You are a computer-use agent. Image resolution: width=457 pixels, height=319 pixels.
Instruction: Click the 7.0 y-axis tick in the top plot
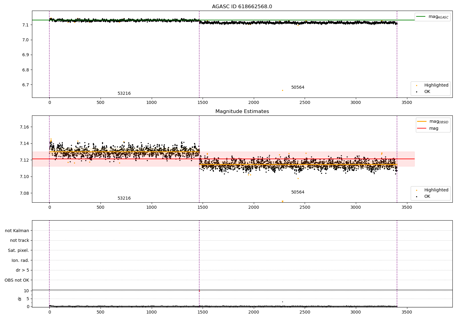26,40
